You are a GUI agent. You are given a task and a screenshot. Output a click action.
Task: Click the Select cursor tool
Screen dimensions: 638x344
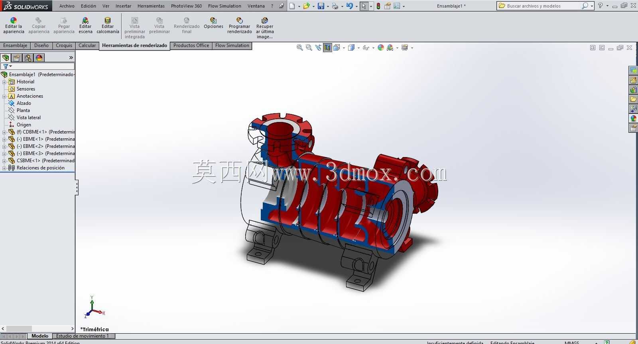point(364,6)
